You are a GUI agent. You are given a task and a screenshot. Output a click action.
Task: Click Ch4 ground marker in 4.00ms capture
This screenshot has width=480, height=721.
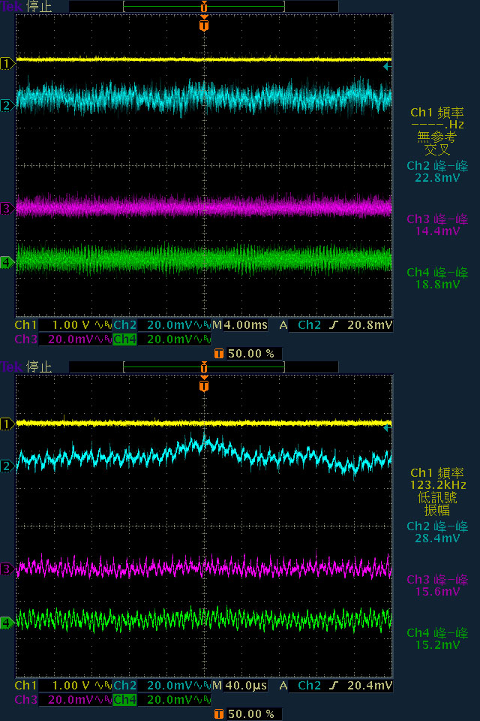(7, 263)
